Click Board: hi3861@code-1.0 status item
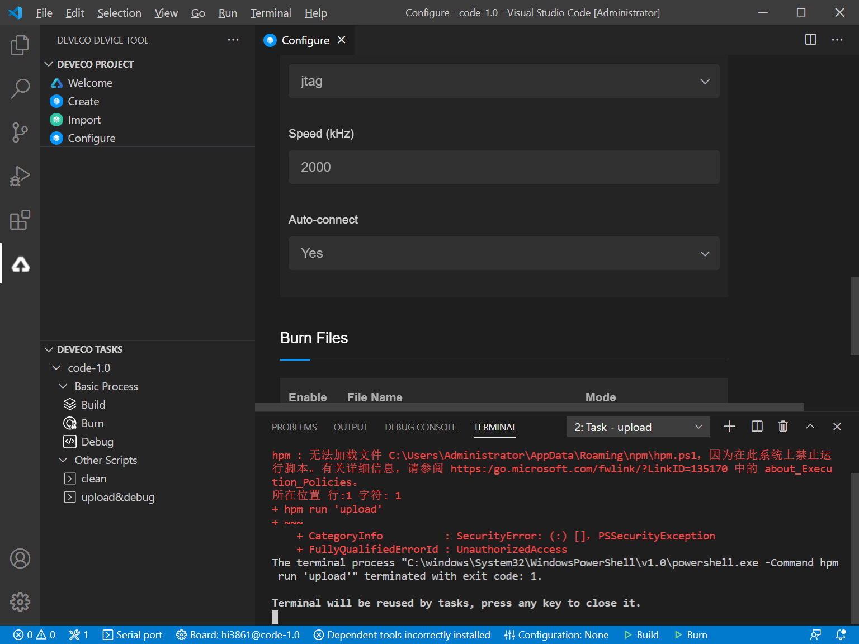The width and height of the screenshot is (859, 644). coord(238,635)
